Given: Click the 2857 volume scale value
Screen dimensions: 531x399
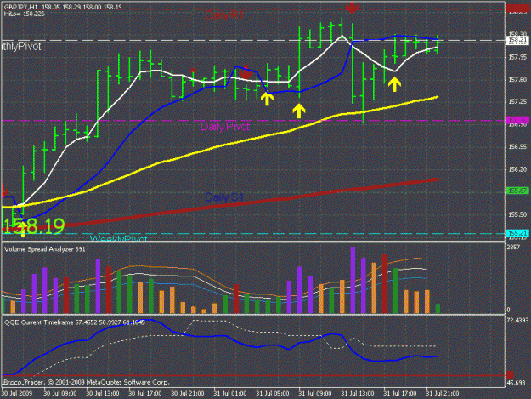Looking at the screenshot, I should point(514,248).
